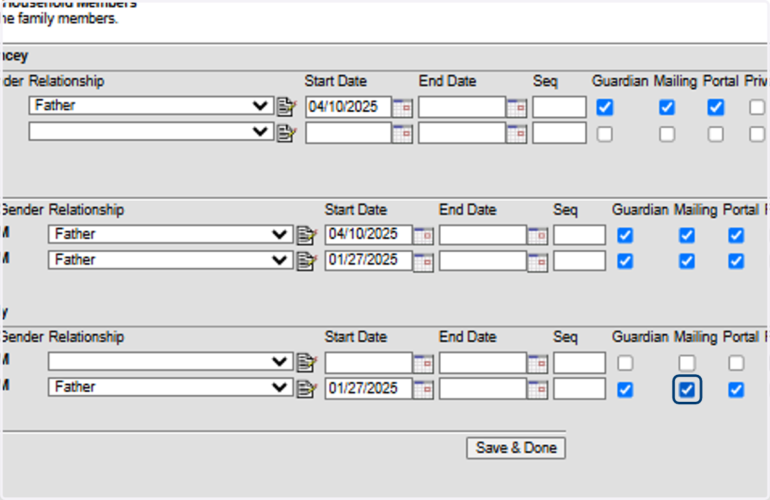Open notes icon on middle section's 01/27/2025 row

(x=307, y=261)
